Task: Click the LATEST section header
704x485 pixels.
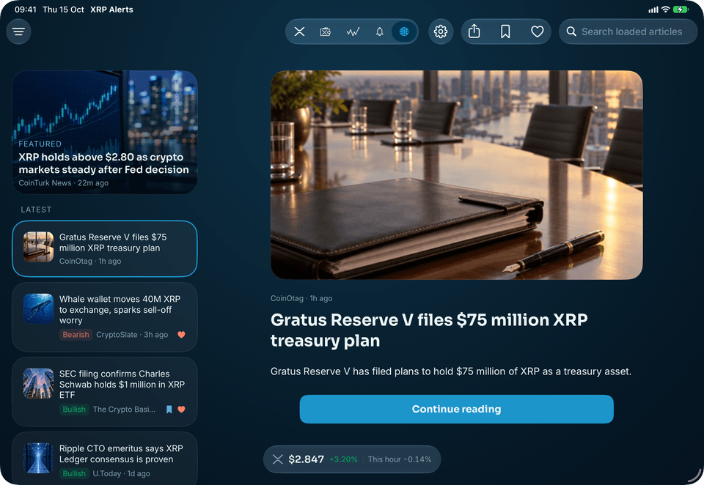Action: click(36, 210)
